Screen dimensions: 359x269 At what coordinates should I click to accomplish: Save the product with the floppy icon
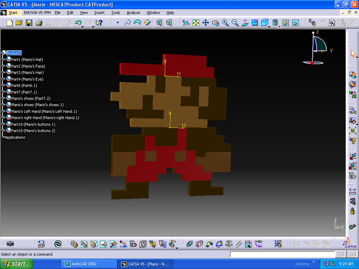click(x=29, y=23)
